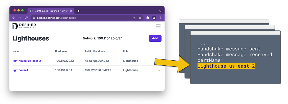Click the site lock icon
This screenshot has width=288, height=104.
pyautogui.click(x=34, y=18)
